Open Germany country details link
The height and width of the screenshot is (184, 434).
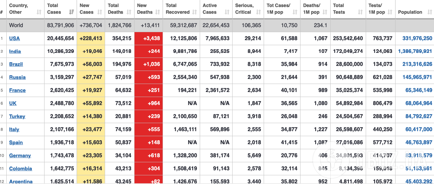(20, 156)
